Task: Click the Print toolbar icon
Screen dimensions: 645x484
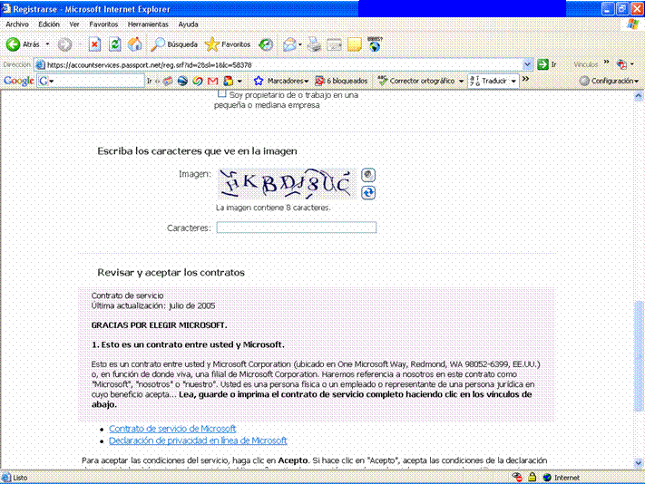Action: [x=314, y=44]
